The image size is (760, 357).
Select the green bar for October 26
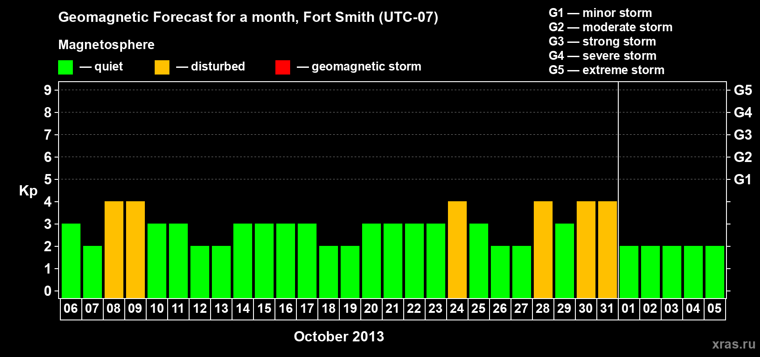click(500, 272)
